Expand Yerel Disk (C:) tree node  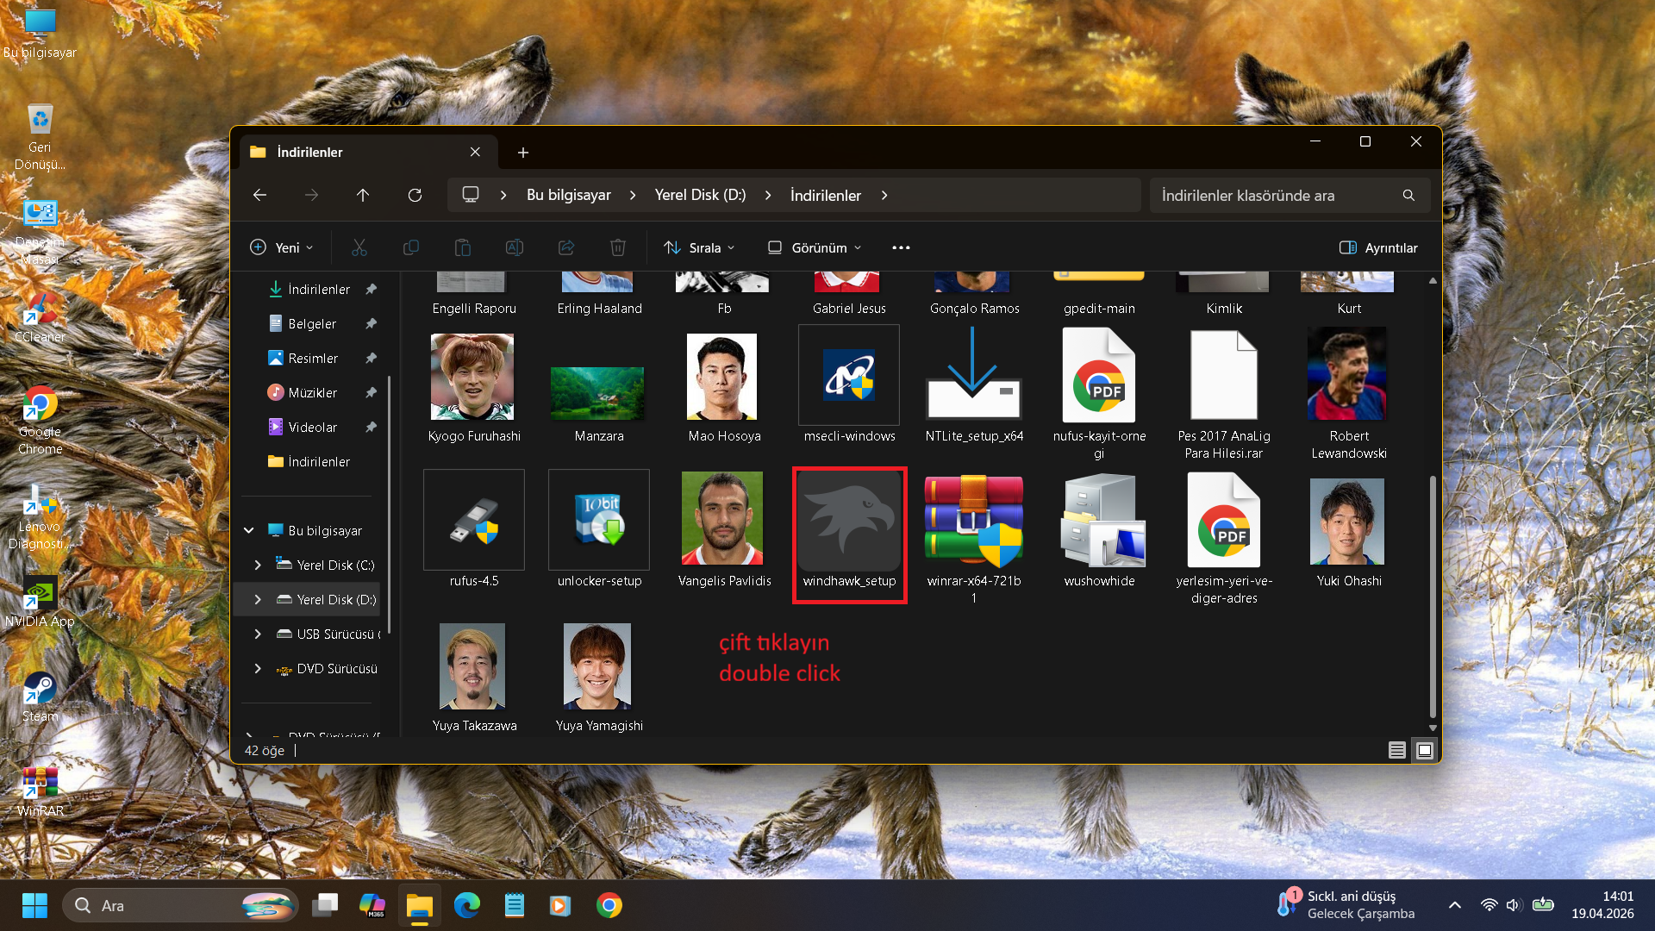point(258,565)
